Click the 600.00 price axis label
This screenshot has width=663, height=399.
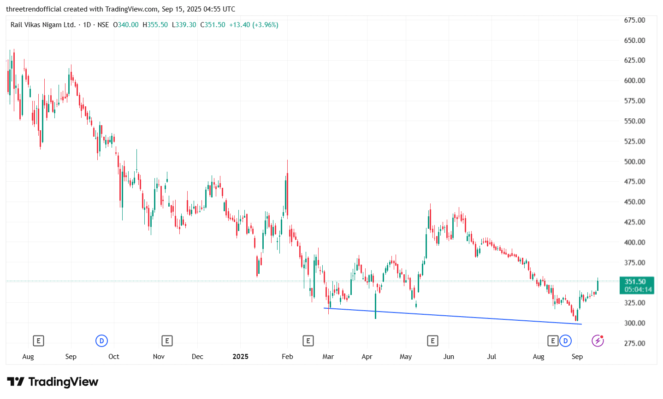click(x=635, y=81)
